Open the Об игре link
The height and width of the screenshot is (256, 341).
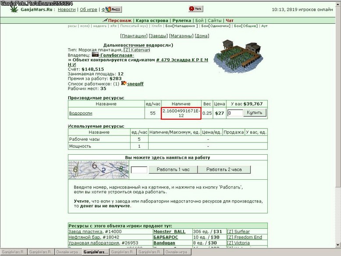[x=88, y=10]
